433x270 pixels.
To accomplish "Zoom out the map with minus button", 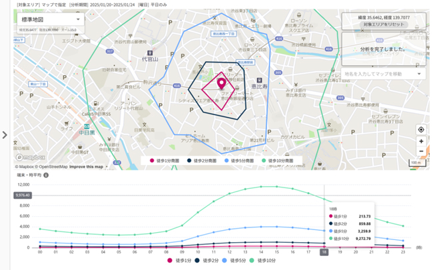I will tap(421, 151).
